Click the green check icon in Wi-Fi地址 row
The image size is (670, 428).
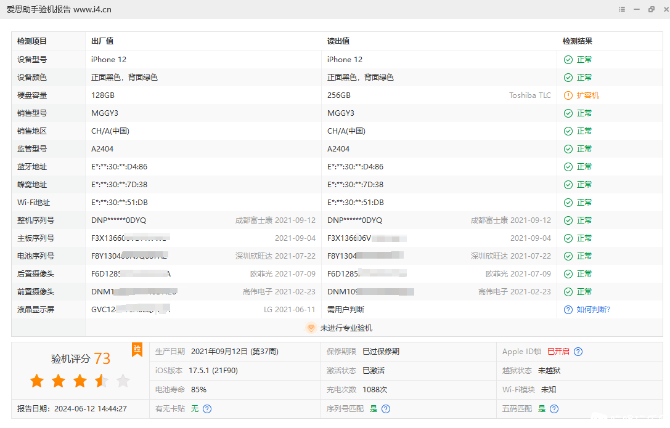click(568, 203)
